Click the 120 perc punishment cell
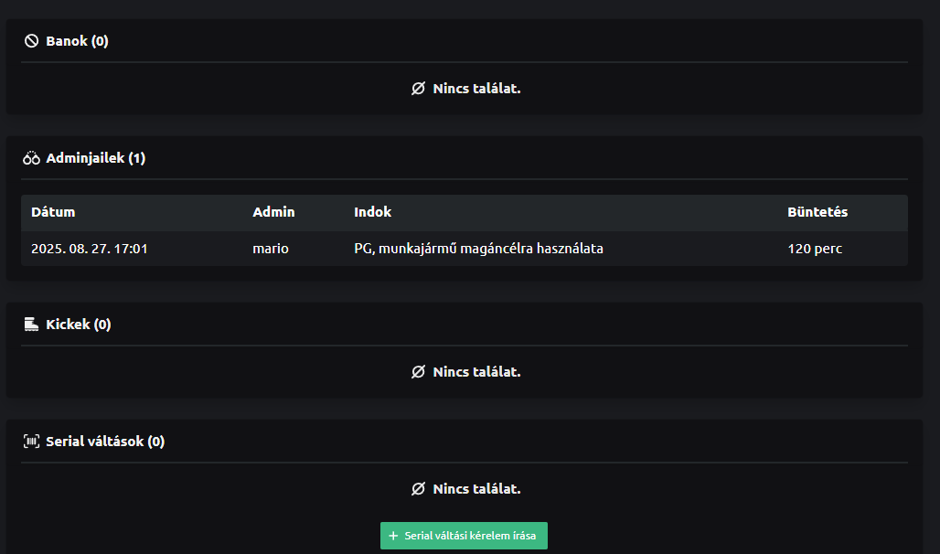This screenshot has height=554, width=940. click(x=815, y=249)
